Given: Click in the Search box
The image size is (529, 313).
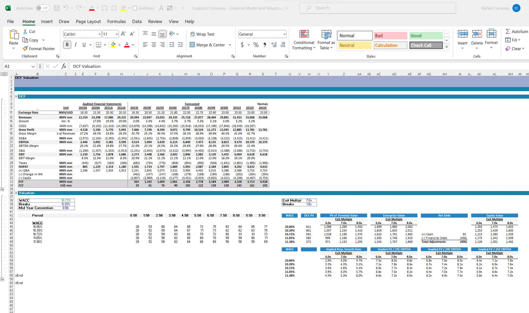Looking at the screenshot, I should [377, 8].
